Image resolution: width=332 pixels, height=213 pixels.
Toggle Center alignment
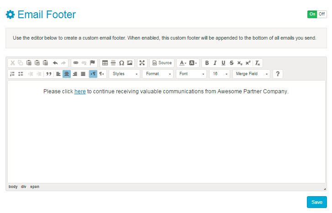[x=67, y=74]
